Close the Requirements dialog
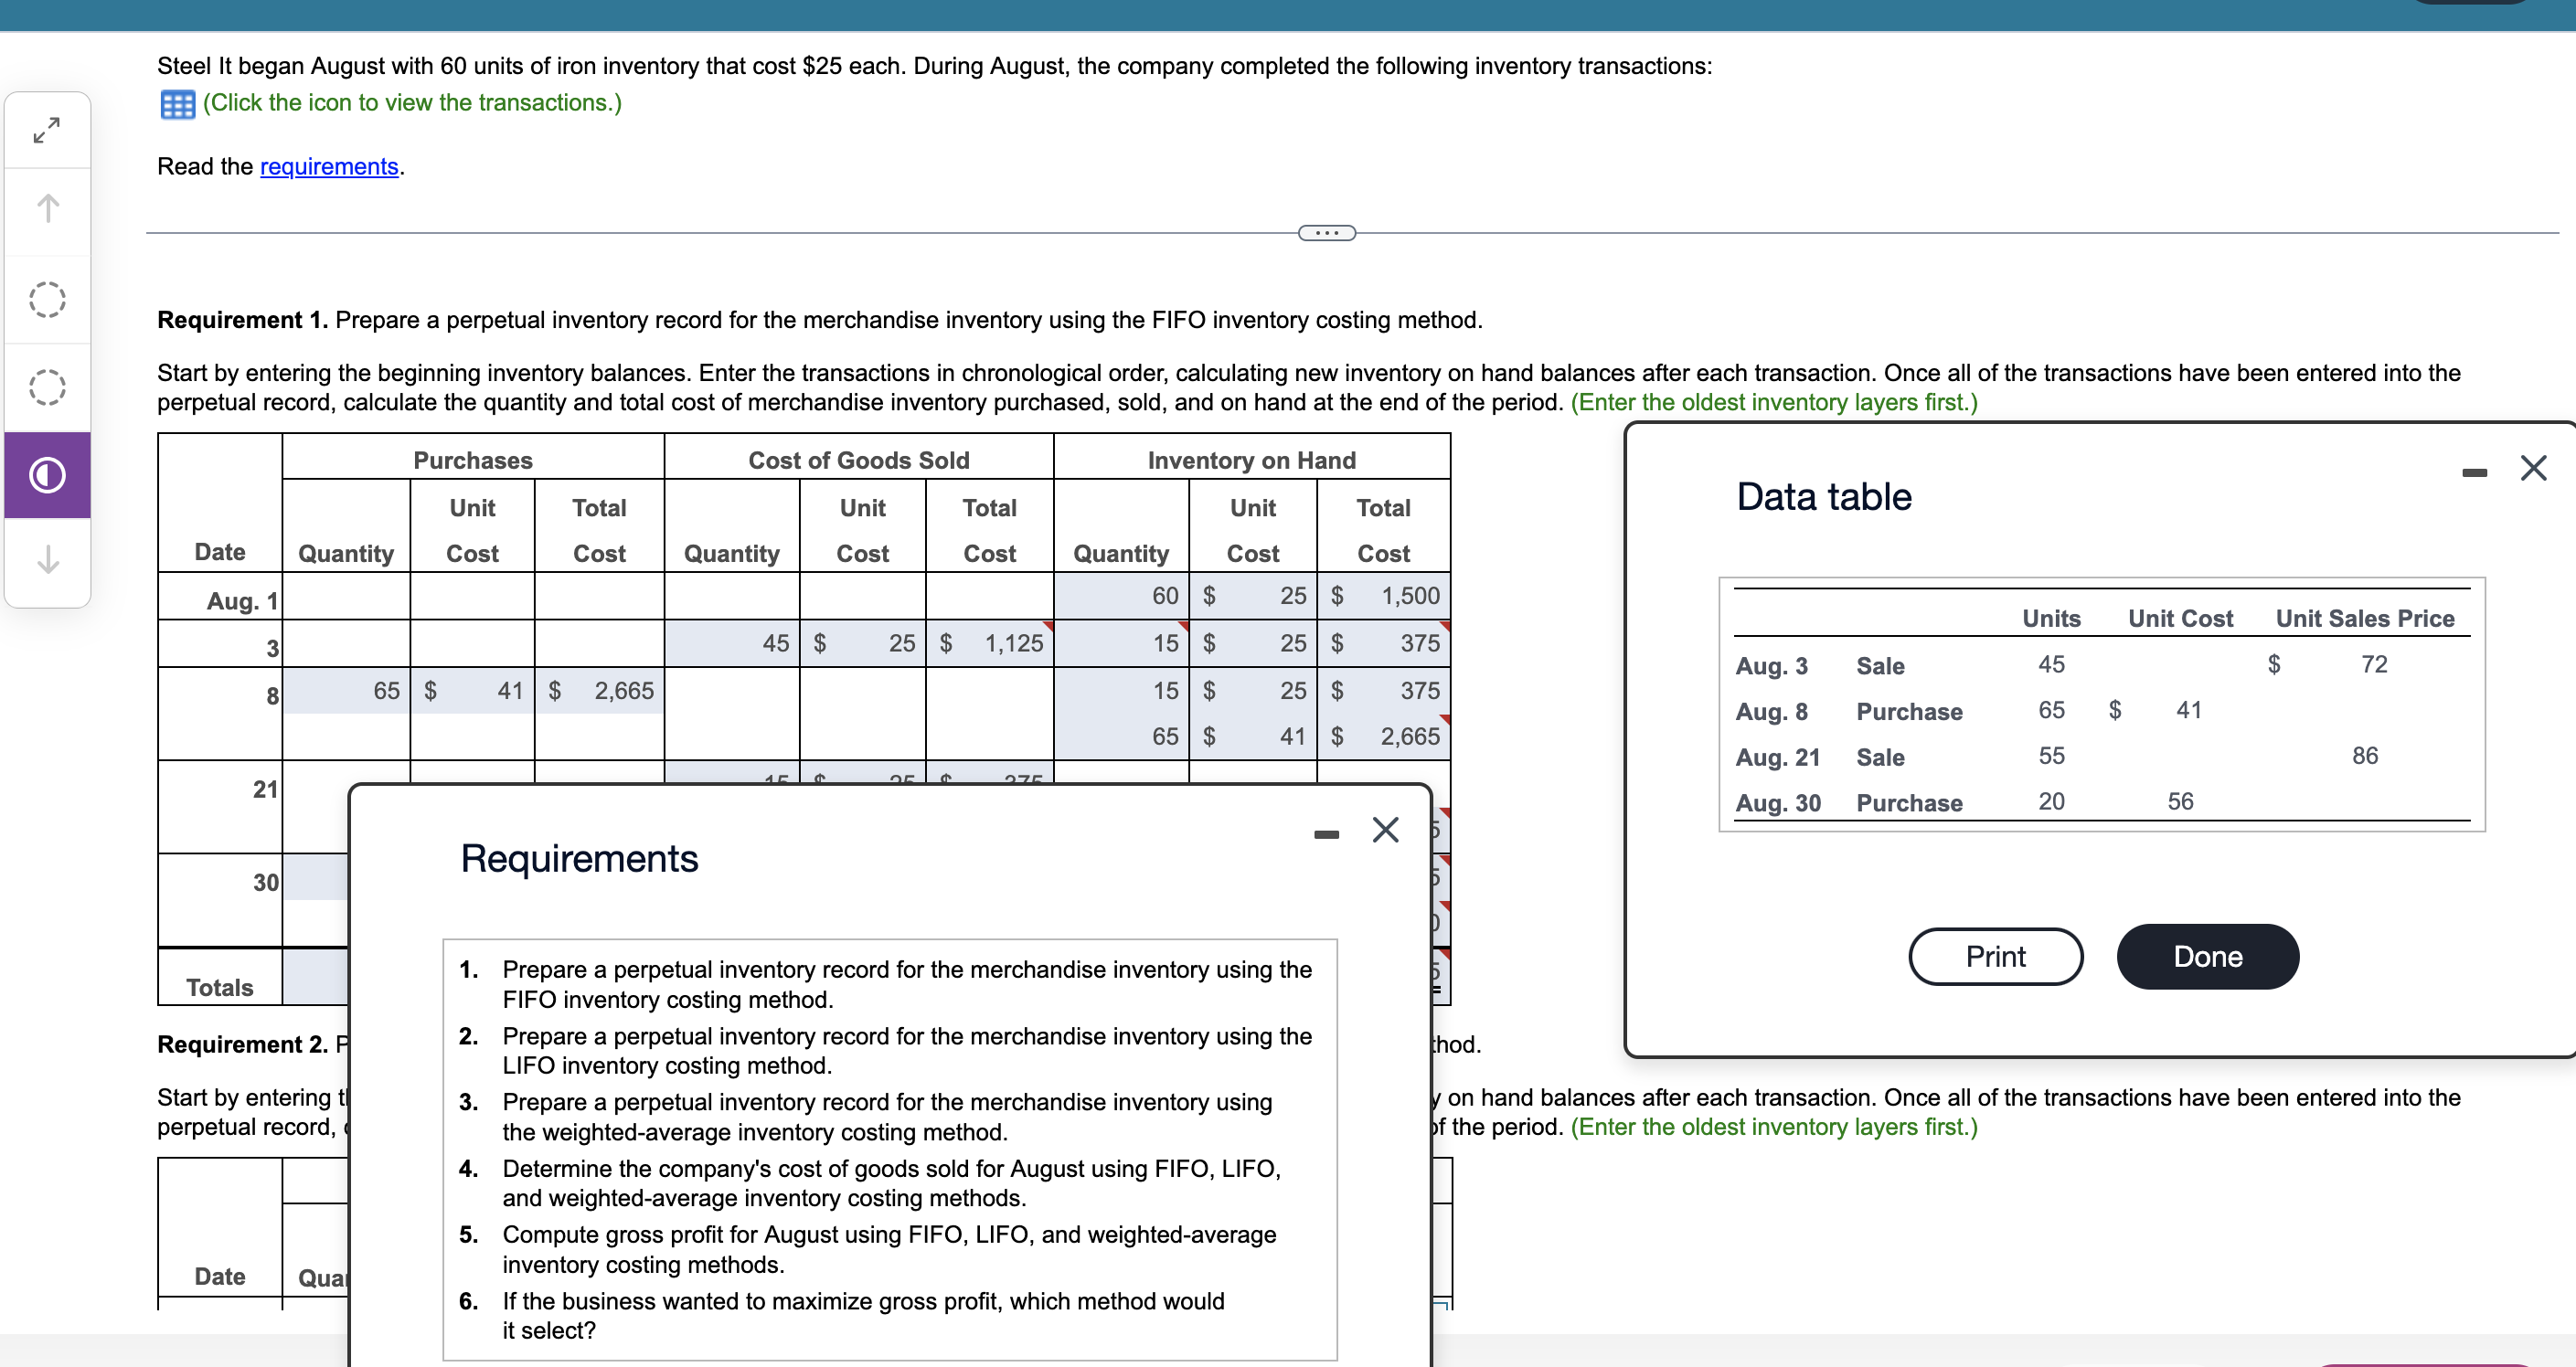2576x1367 pixels. pyautogui.click(x=1385, y=831)
